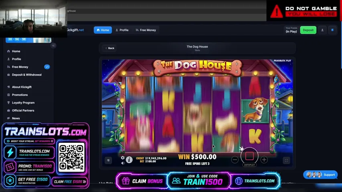342x192 pixels.
Task: Click the green Deposit button
Action: click(x=308, y=30)
